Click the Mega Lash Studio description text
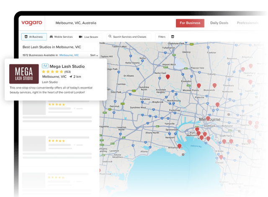 (x=51, y=90)
